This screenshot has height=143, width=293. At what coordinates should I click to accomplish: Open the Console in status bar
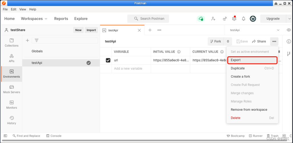click(54, 136)
